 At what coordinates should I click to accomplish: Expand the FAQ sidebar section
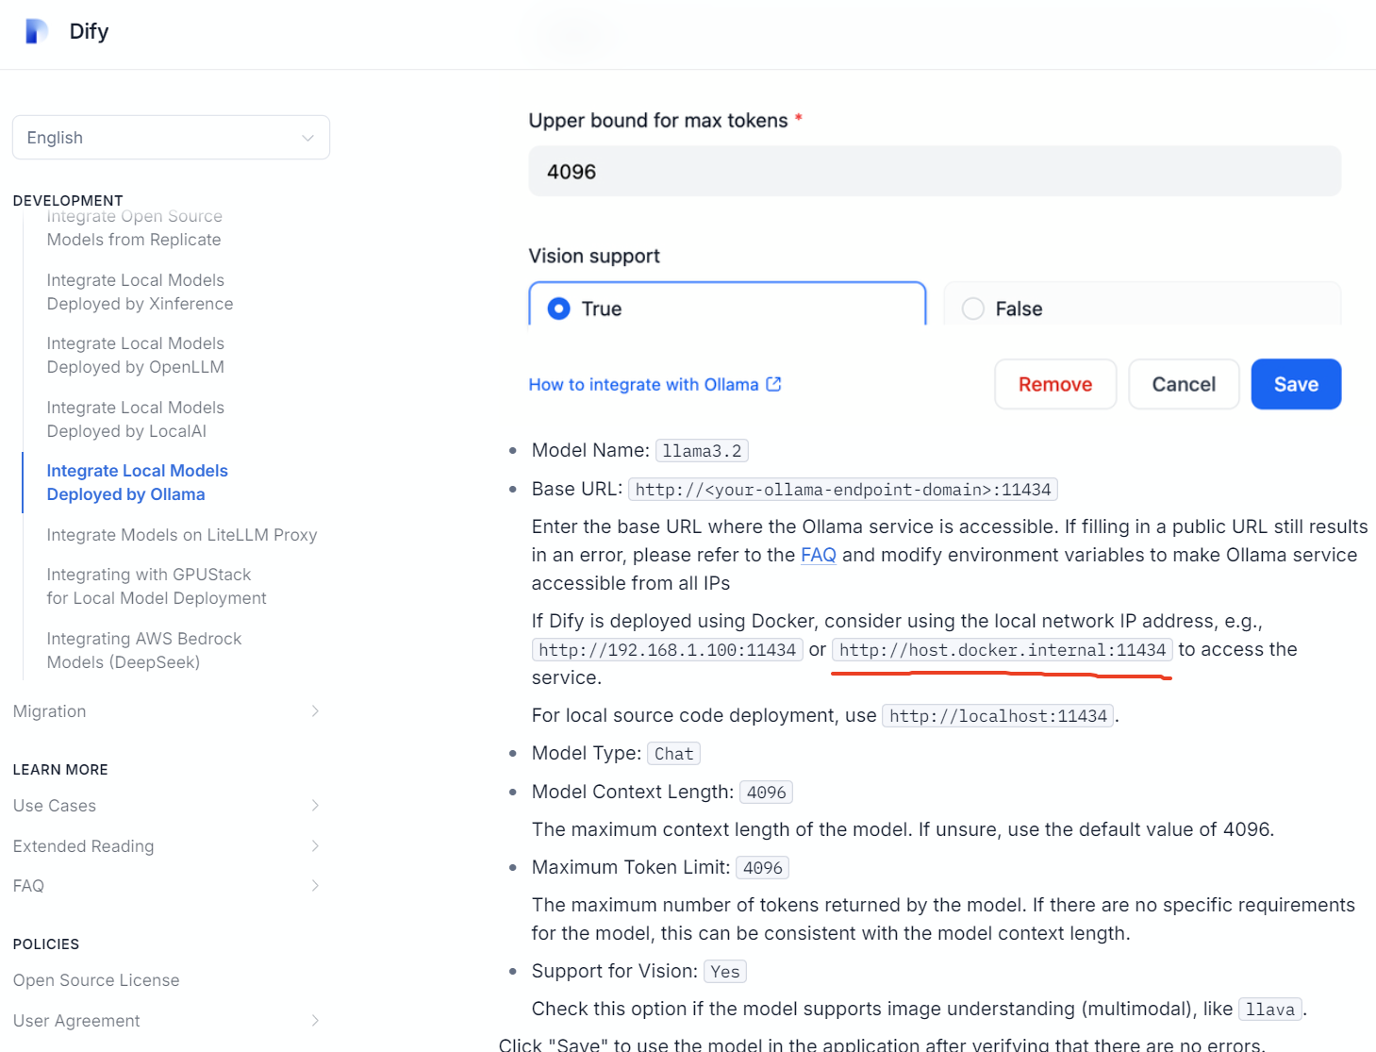click(315, 886)
